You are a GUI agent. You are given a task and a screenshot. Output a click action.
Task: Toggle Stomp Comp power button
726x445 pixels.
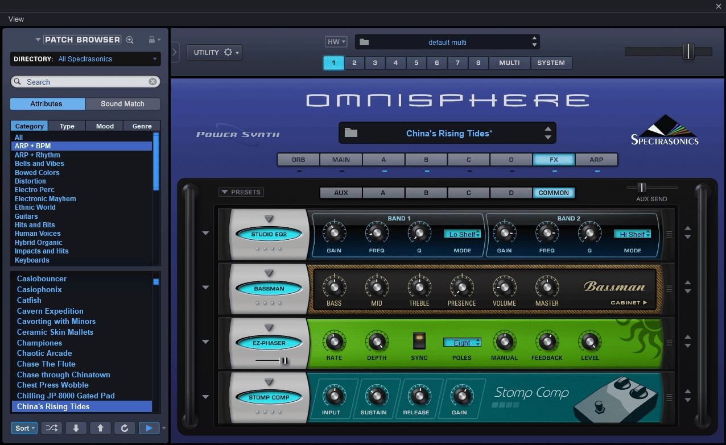click(270, 398)
